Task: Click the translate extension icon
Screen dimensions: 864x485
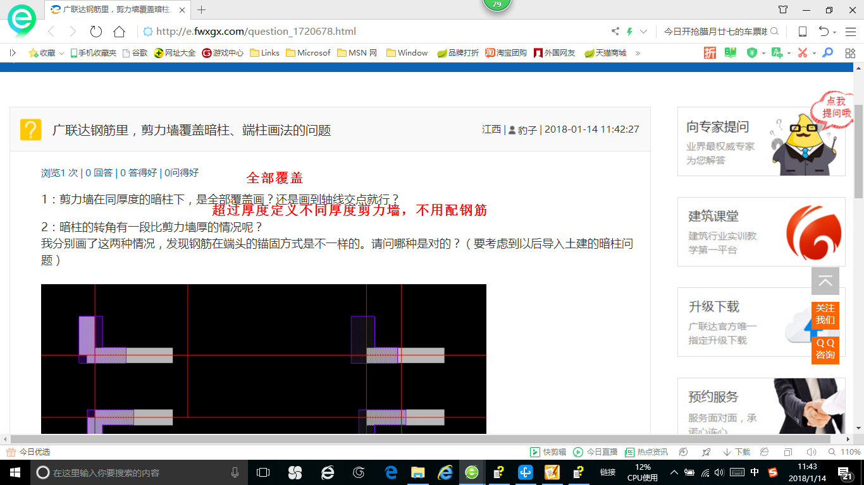Action: (x=776, y=53)
